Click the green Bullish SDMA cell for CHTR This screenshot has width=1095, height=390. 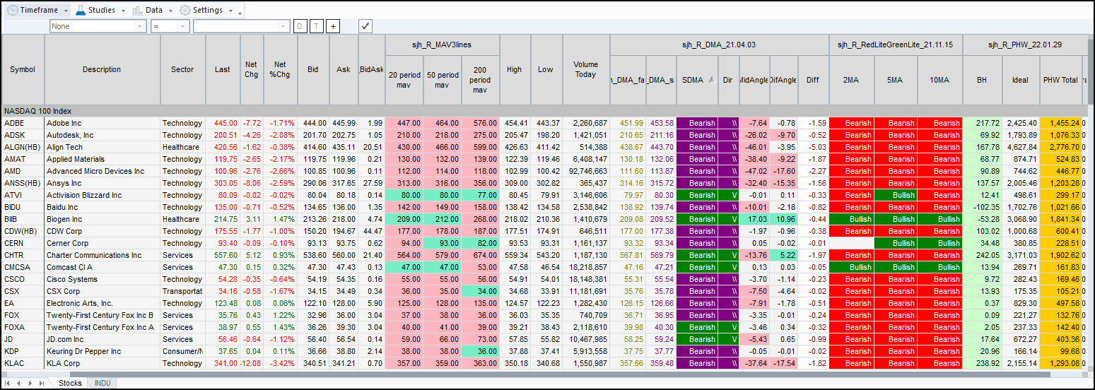(697, 255)
